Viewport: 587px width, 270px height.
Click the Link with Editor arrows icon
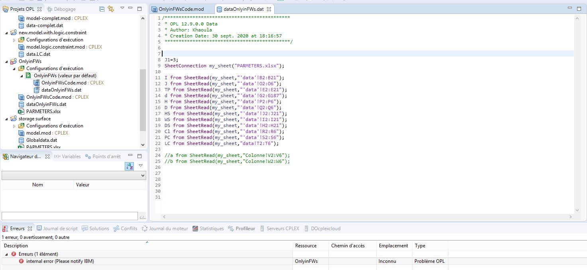pyautogui.click(x=111, y=9)
